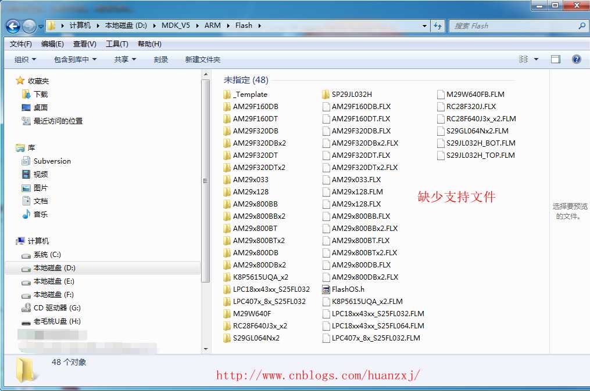Click the 刻录 toolbar button
The image size is (590, 391).
coord(160,59)
